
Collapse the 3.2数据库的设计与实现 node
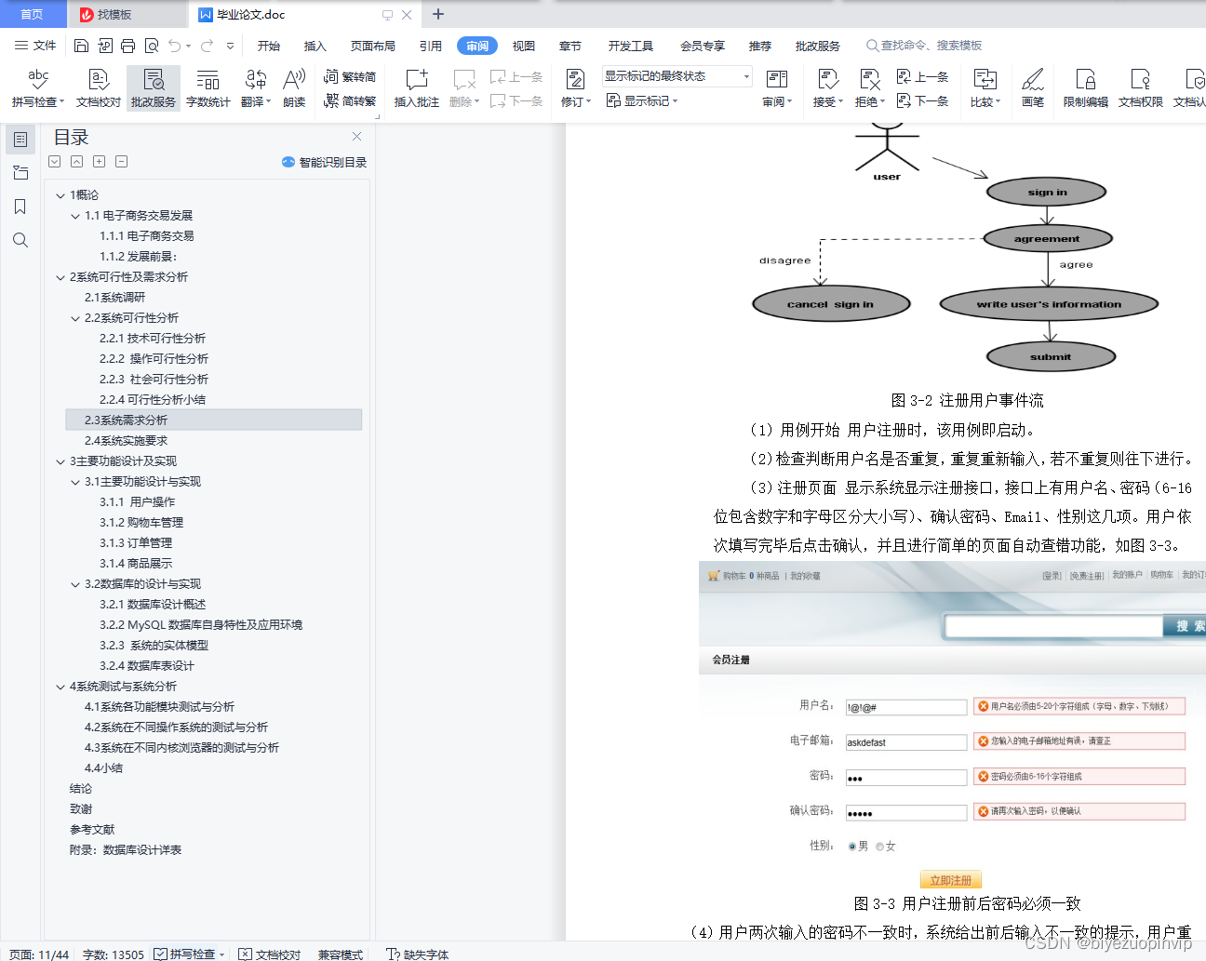click(x=75, y=584)
